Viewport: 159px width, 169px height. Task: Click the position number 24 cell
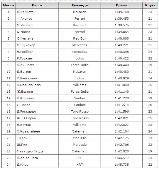[x=8, y=165]
